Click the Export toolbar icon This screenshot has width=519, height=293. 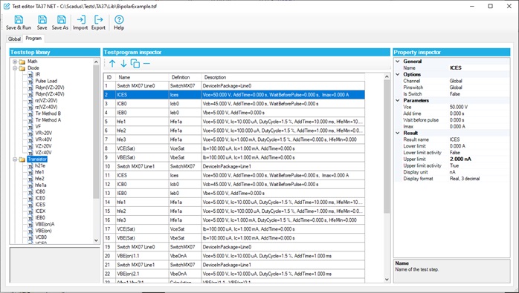(x=98, y=22)
